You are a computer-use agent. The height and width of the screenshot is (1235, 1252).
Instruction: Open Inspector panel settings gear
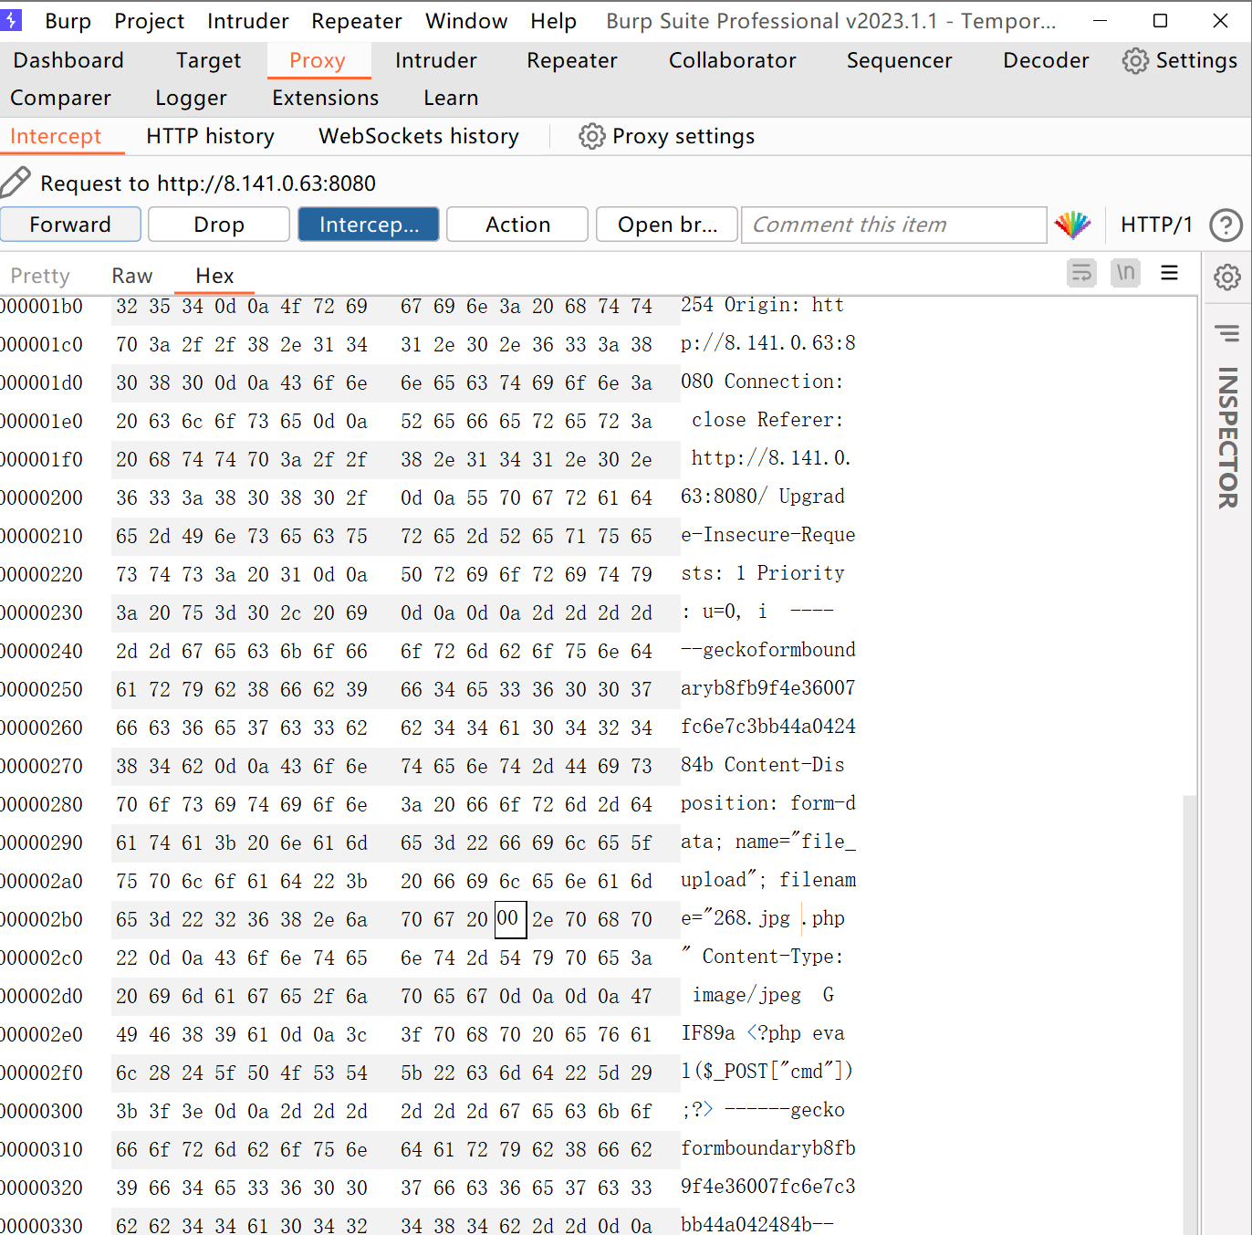1227,277
